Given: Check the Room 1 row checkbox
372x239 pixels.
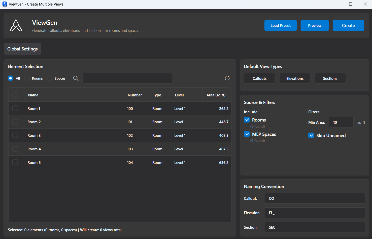Looking at the screenshot, I should click(15, 108).
